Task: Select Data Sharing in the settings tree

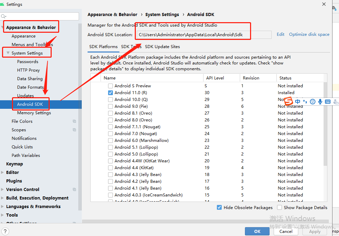Action: pyautogui.click(x=30, y=79)
